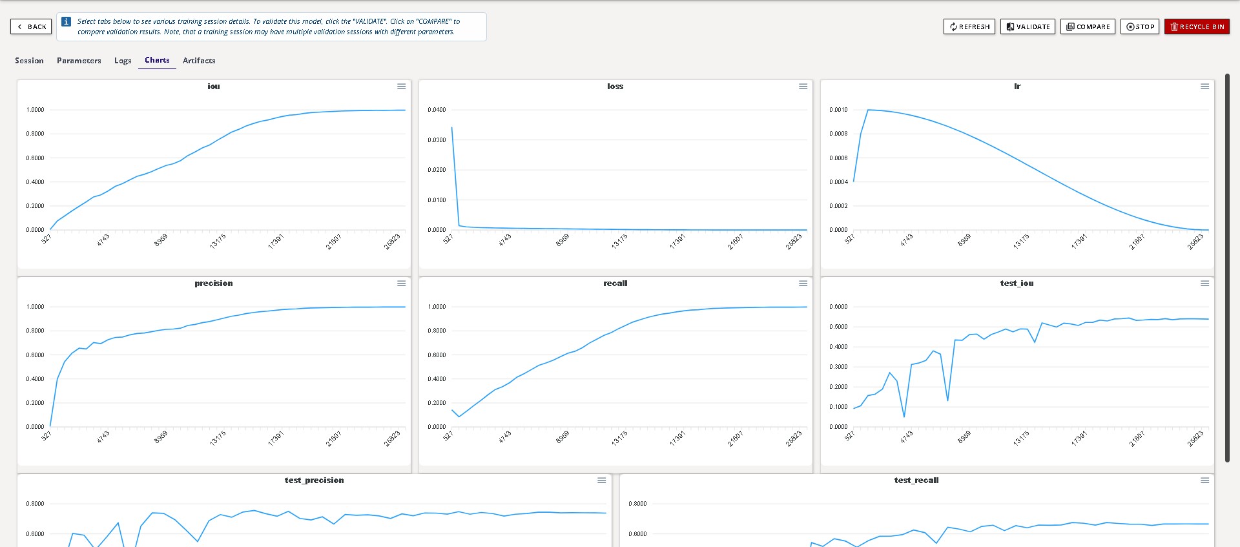This screenshot has width=1240, height=547.
Task: Switch to the Session tab
Action: (x=29, y=61)
